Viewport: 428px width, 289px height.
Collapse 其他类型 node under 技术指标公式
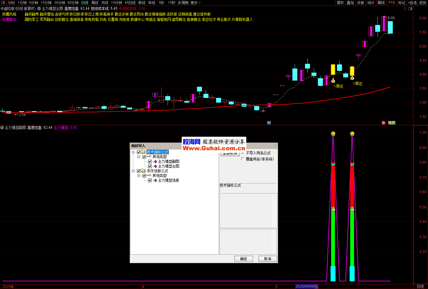[x=139, y=157]
